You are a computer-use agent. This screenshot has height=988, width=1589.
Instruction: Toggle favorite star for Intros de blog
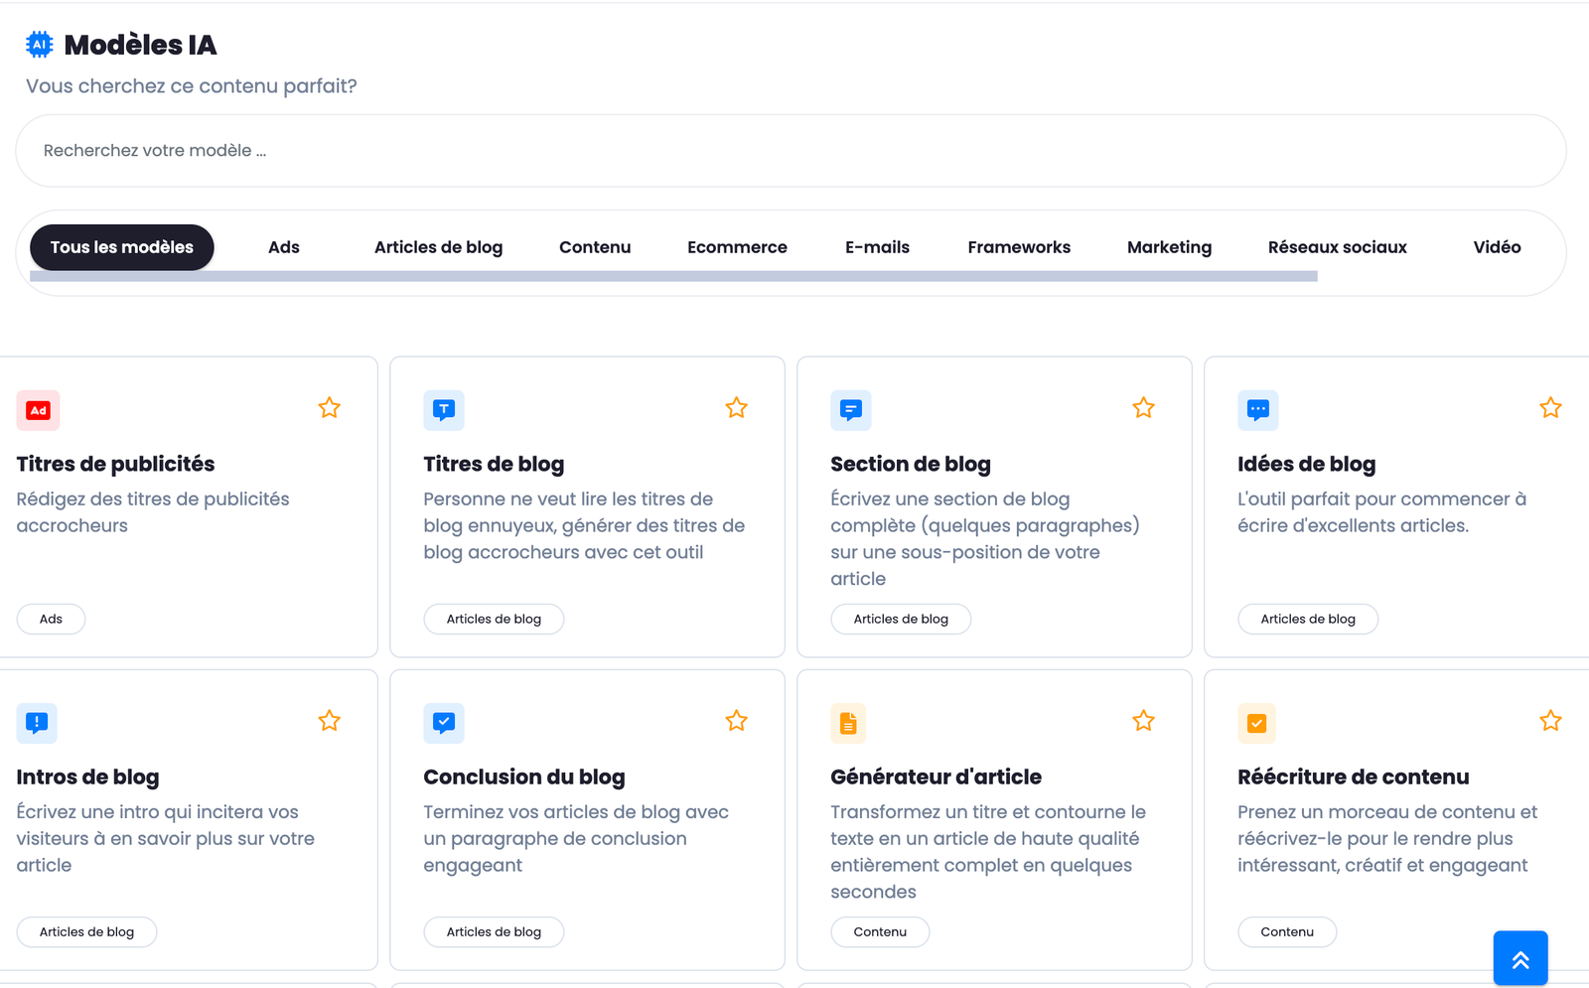(x=330, y=721)
